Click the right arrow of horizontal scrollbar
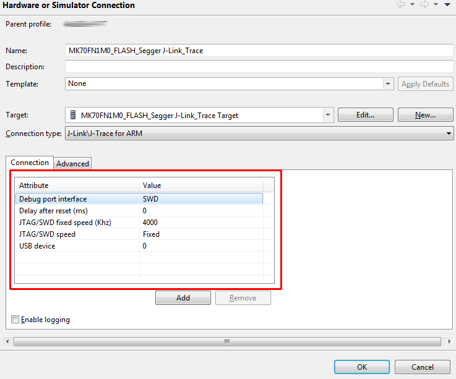 pos(448,341)
